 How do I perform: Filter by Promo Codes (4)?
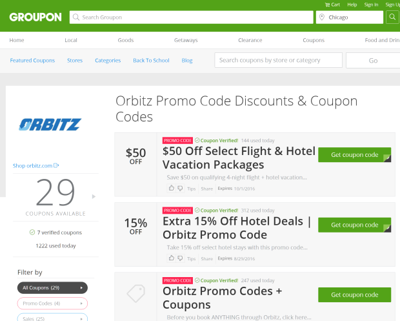[52, 304]
